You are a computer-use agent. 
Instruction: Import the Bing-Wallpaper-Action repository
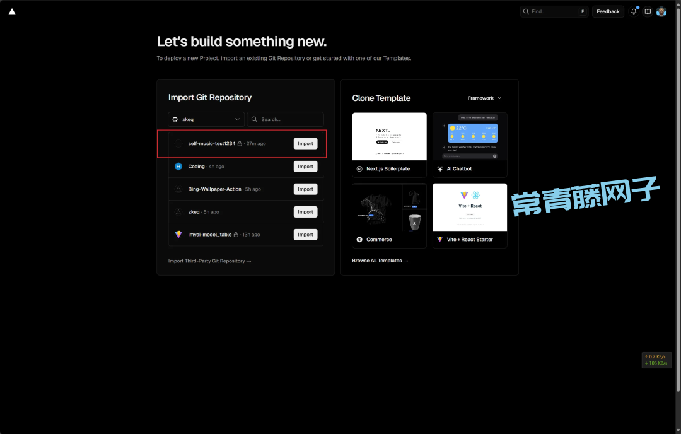point(305,189)
